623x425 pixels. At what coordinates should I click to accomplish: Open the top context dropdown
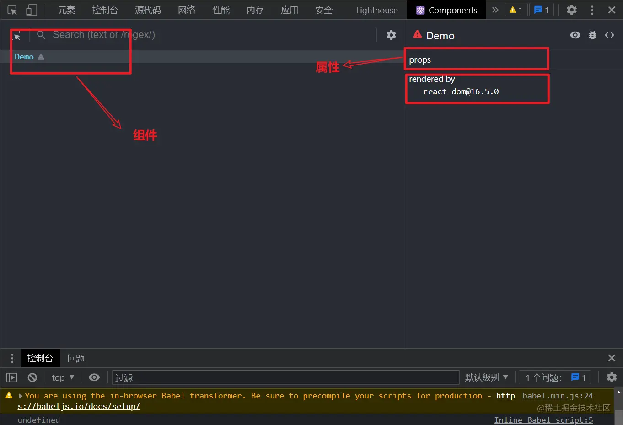coord(63,377)
